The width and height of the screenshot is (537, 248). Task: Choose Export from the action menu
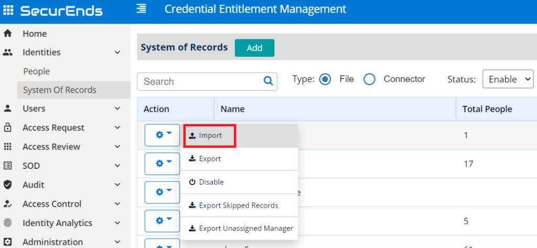pyautogui.click(x=239, y=159)
